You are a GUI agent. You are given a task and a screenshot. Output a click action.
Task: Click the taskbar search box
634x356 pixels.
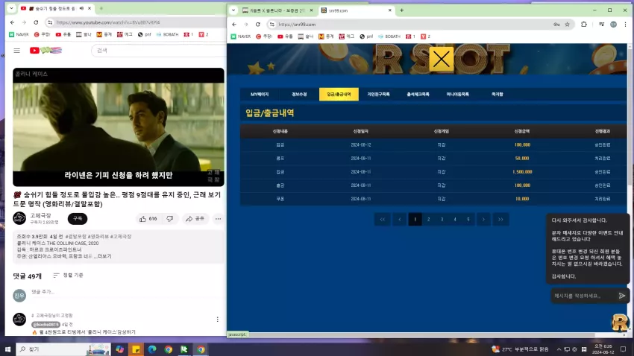pos(63,349)
